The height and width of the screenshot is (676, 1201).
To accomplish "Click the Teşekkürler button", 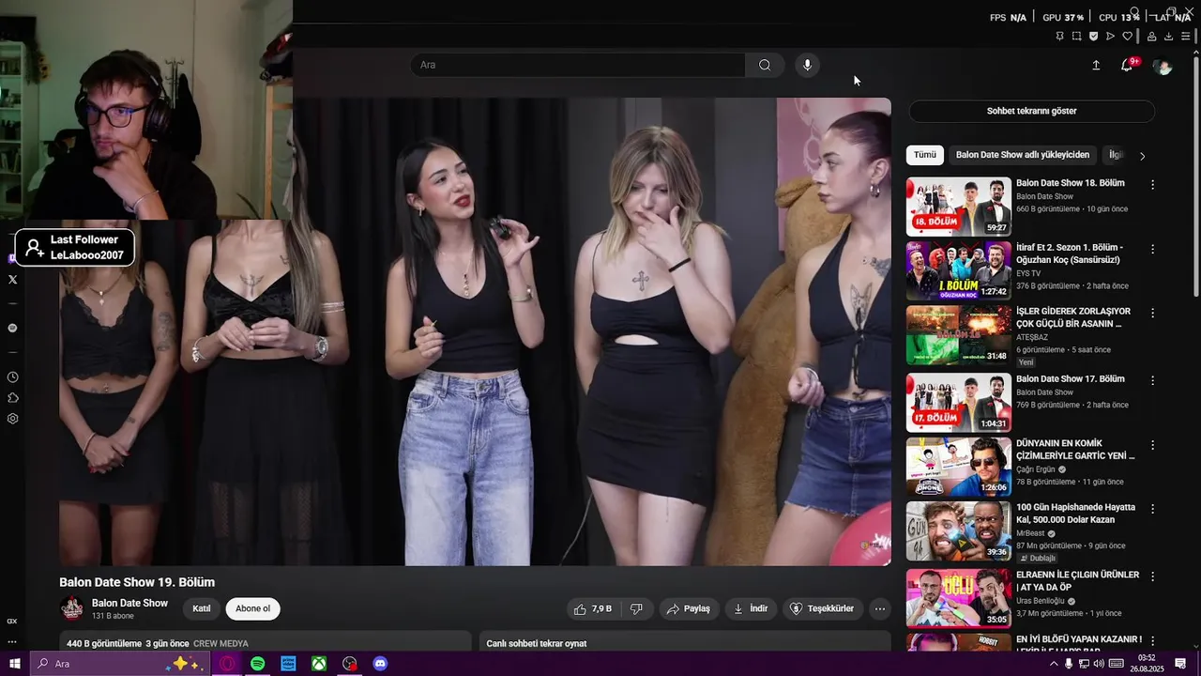I will point(823,608).
